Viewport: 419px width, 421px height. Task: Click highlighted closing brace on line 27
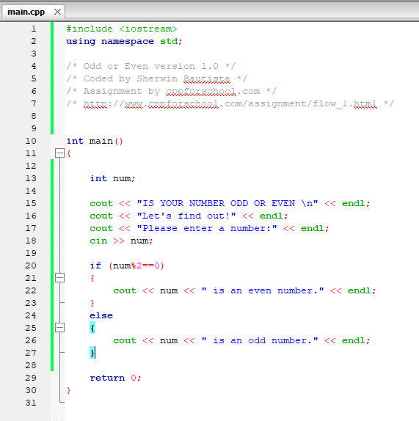(x=92, y=353)
